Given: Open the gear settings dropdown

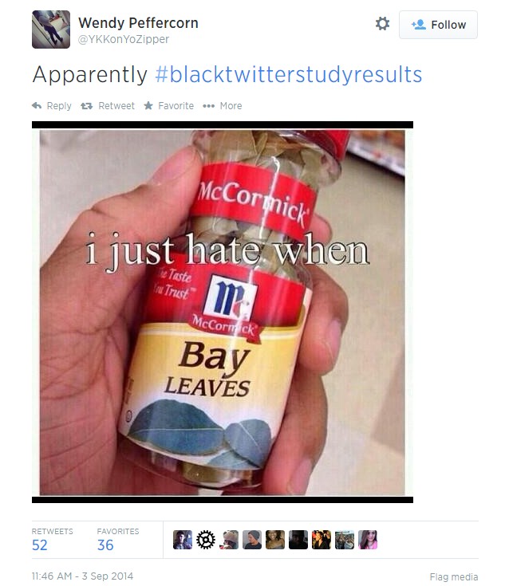Looking at the screenshot, I should coord(382,24).
